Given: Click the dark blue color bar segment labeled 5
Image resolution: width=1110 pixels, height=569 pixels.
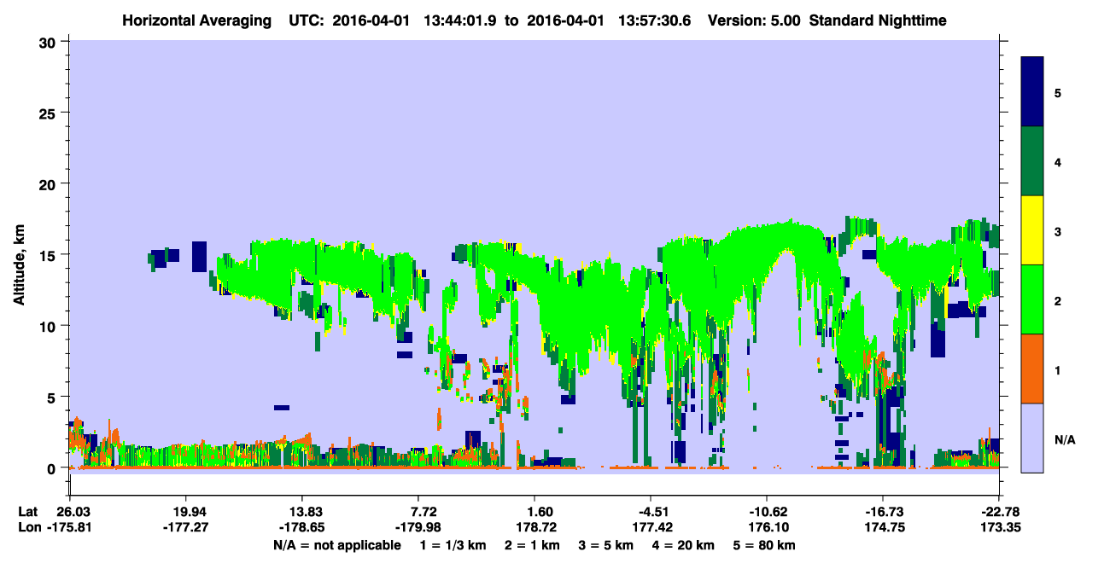Looking at the screenshot, I should [x=1032, y=92].
